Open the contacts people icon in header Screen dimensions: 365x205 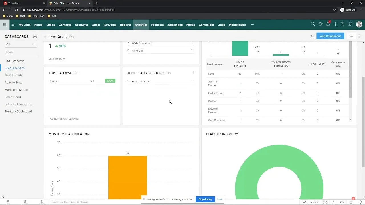[321, 24]
